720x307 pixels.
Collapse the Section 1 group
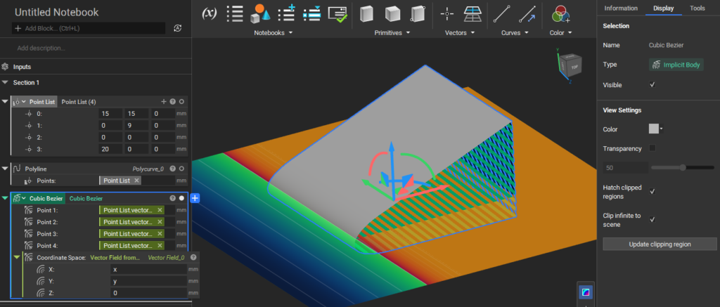(6, 82)
